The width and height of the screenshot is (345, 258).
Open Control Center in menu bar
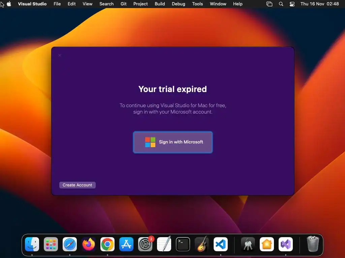point(292,4)
